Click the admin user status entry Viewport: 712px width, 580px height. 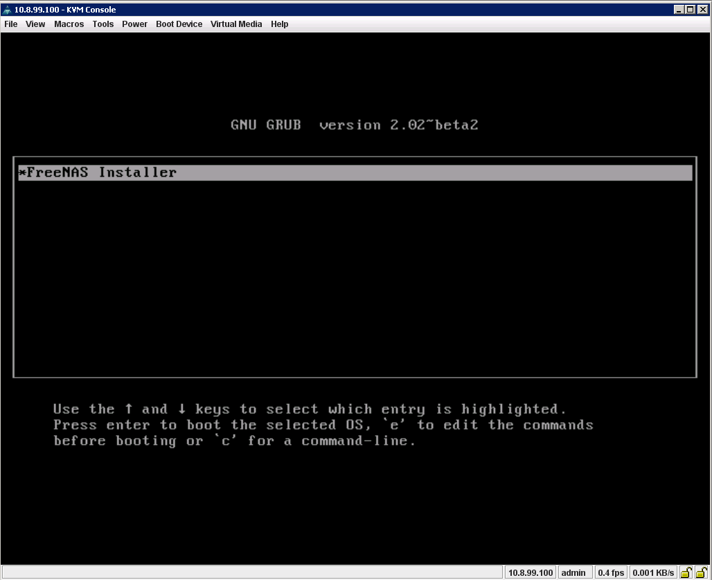[573, 573]
